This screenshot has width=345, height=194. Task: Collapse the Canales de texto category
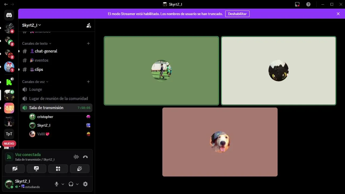(x=37, y=43)
